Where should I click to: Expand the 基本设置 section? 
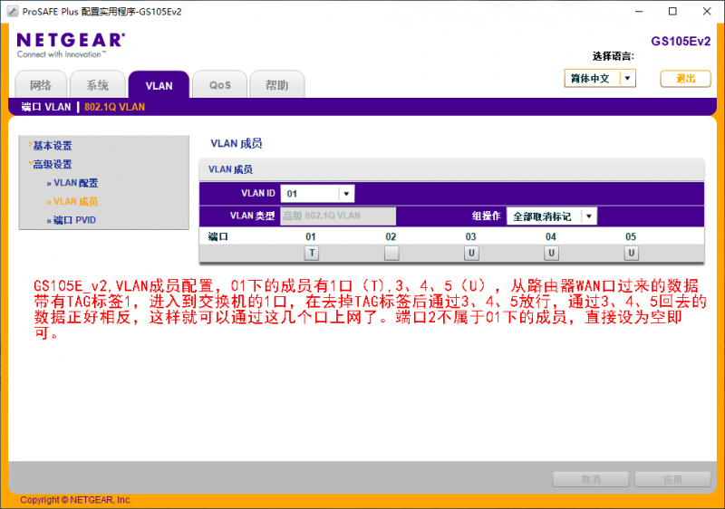point(53,146)
